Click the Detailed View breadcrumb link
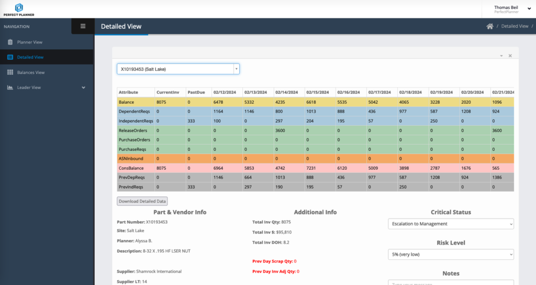The height and width of the screenshot is (285, 536). click(x=515, y=26)
